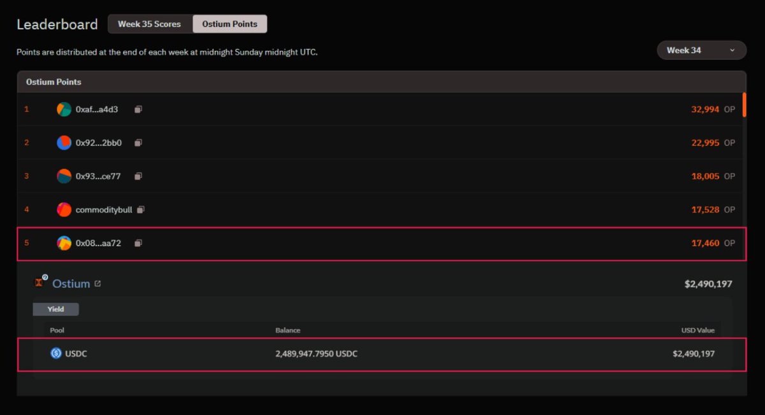
Task: Select address 0x08...aa72
Action: (98, 243)
